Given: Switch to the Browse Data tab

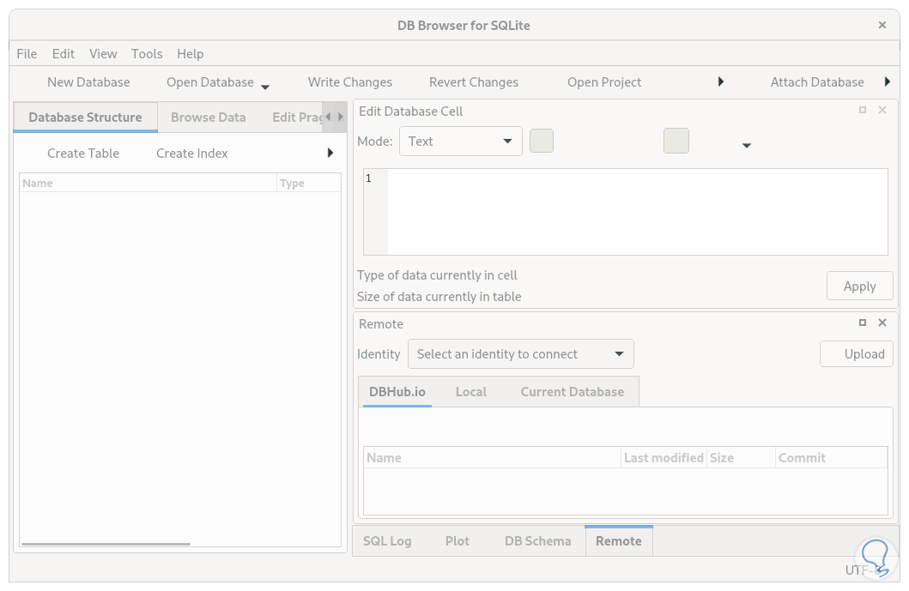Looking at the screenshot, I should point(208,118).
